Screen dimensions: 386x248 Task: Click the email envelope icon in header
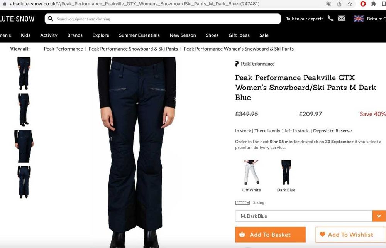click(341, 19)
